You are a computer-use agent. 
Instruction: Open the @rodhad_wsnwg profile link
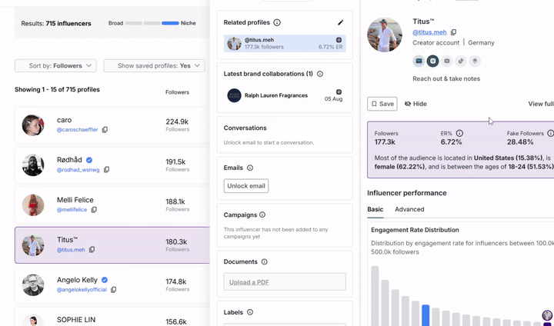point(78,170)
